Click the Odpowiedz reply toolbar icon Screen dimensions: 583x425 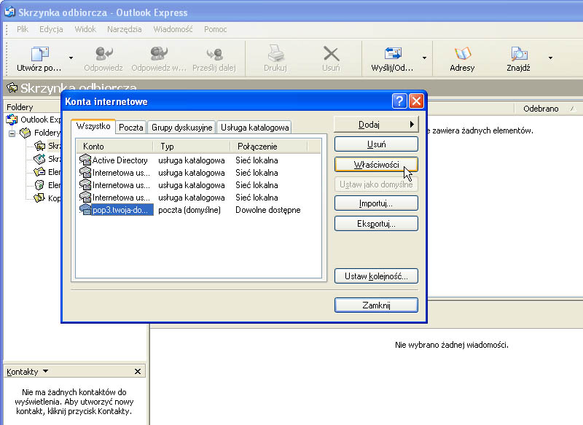pos(103,53)
